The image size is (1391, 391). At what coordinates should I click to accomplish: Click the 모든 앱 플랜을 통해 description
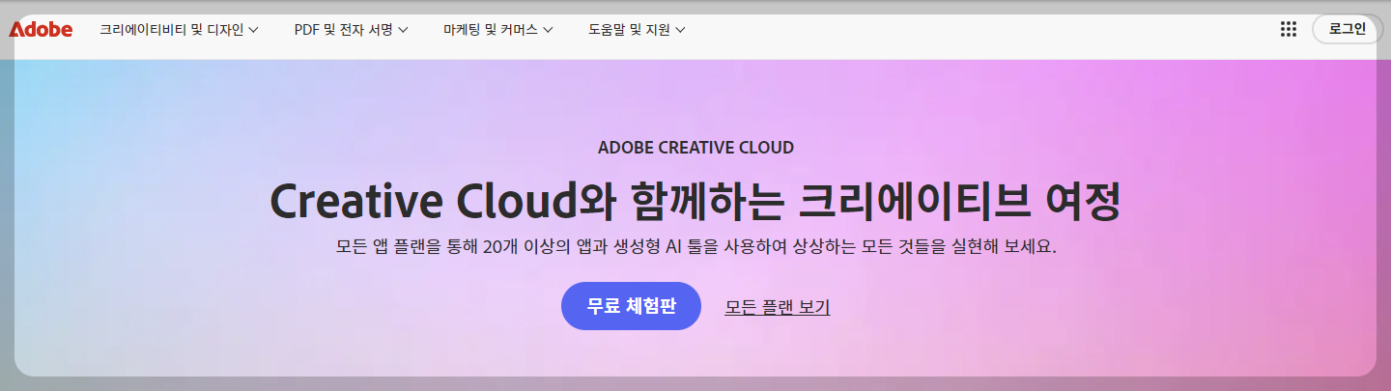pyautogui.click(x=695, y=246)
